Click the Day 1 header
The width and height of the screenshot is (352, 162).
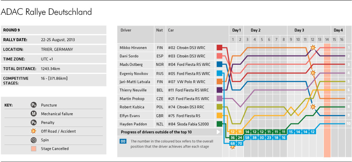click(236, 30)
